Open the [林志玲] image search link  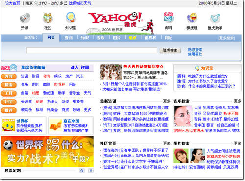180,167
